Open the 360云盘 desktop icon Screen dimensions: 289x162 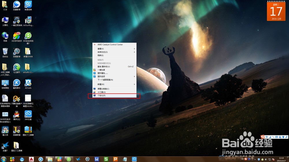coord(28,114)
